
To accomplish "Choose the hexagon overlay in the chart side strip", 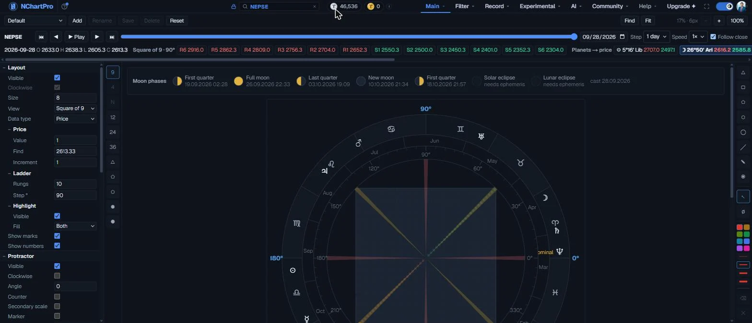I will pyautogui.click(x=113, y=192).
